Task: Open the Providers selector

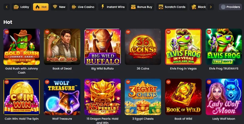Action: click(x=231, y=7)
